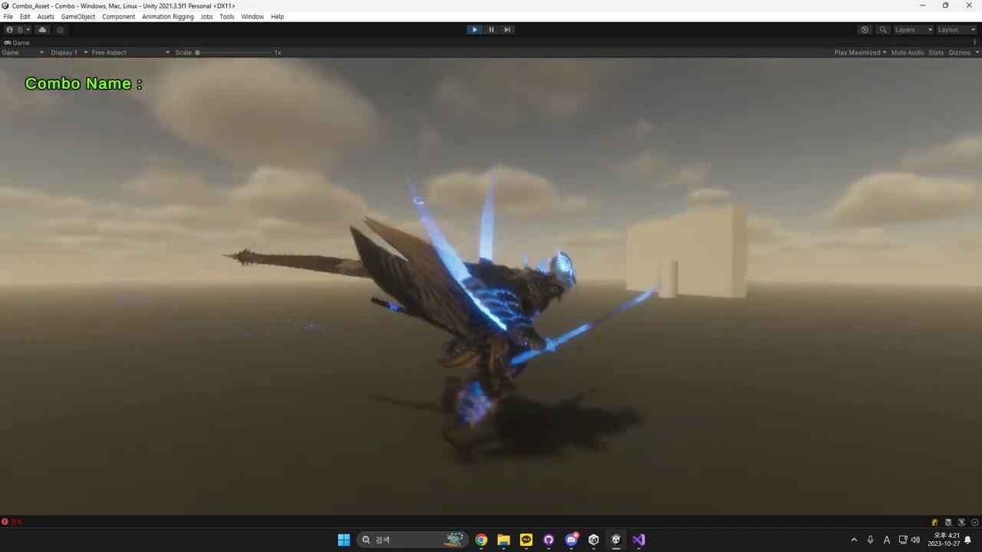Open the Display 1 dropdown

pos(69,53)
